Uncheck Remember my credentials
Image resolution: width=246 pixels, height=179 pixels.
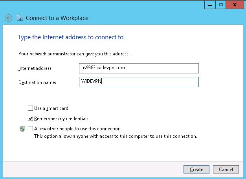click(x=31, y=119)
